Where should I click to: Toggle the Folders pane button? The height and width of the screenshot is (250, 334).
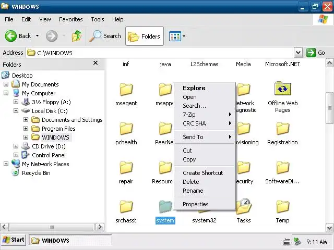pyautogui.click(x=145, y=36)
